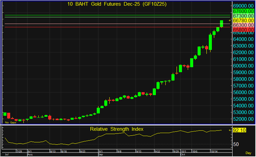256x157 pixels.
Task: Select the 9/22 date on time axis
Action: (157, 151)
